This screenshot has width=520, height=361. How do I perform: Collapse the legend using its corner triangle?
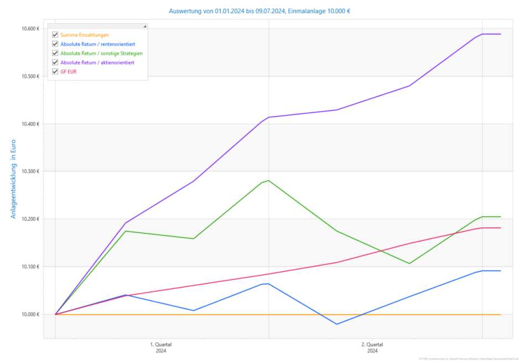coord(145,26)
